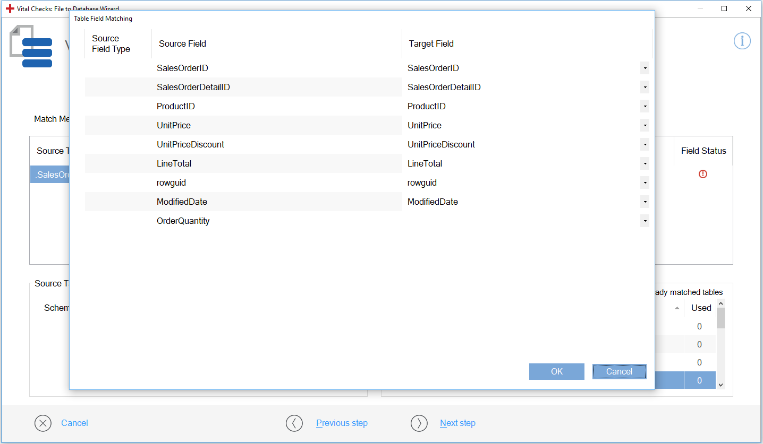The height and width of the screenshot is (444, 763).
Task: Click the scroll up arrow in matched tables list
Action: pyautogui.click(x=720, y=303)
